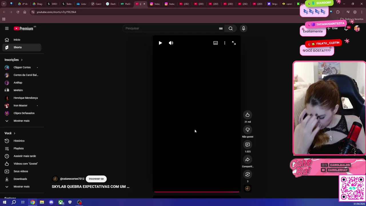Switch to the SHEIN browser tab
Screen dimensions: 366x206
pyautogui.click(x=52, y=4)
